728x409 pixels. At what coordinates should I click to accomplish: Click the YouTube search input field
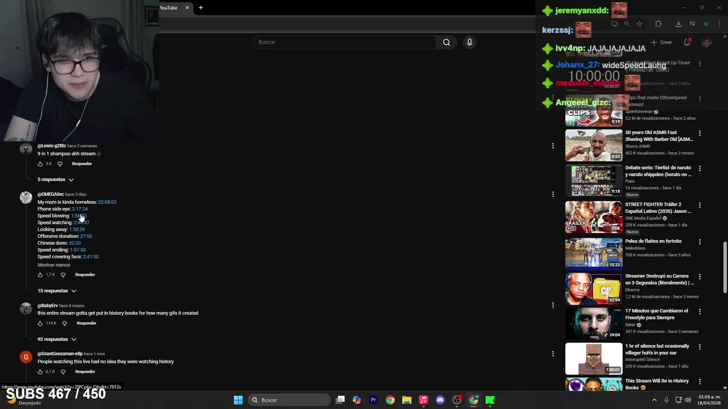[344, 42]
